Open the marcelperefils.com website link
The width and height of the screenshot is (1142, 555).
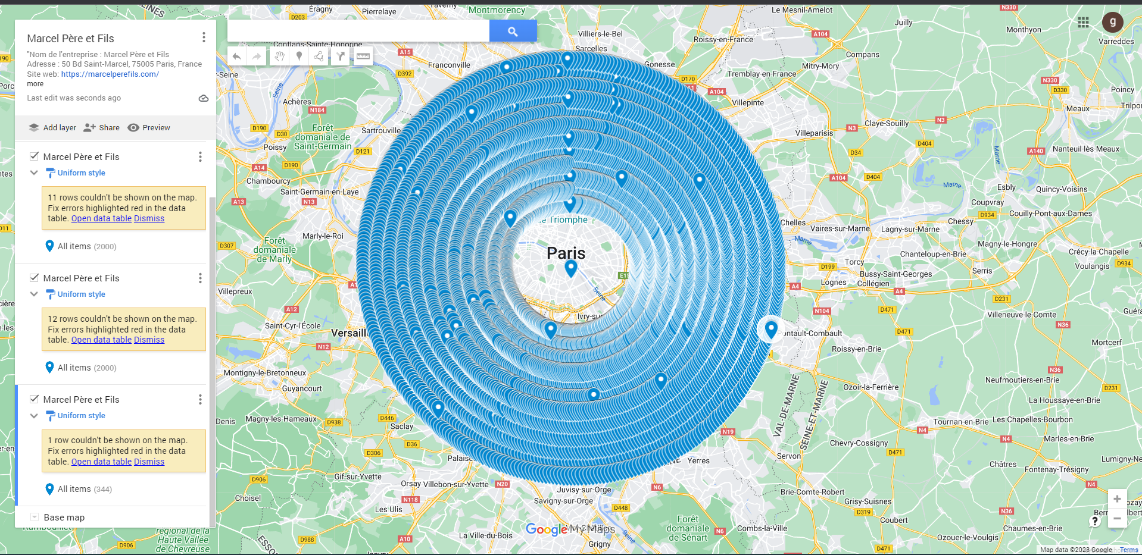(110, 74)
